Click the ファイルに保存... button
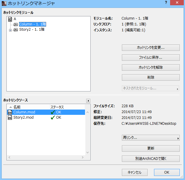 (151, 58)
